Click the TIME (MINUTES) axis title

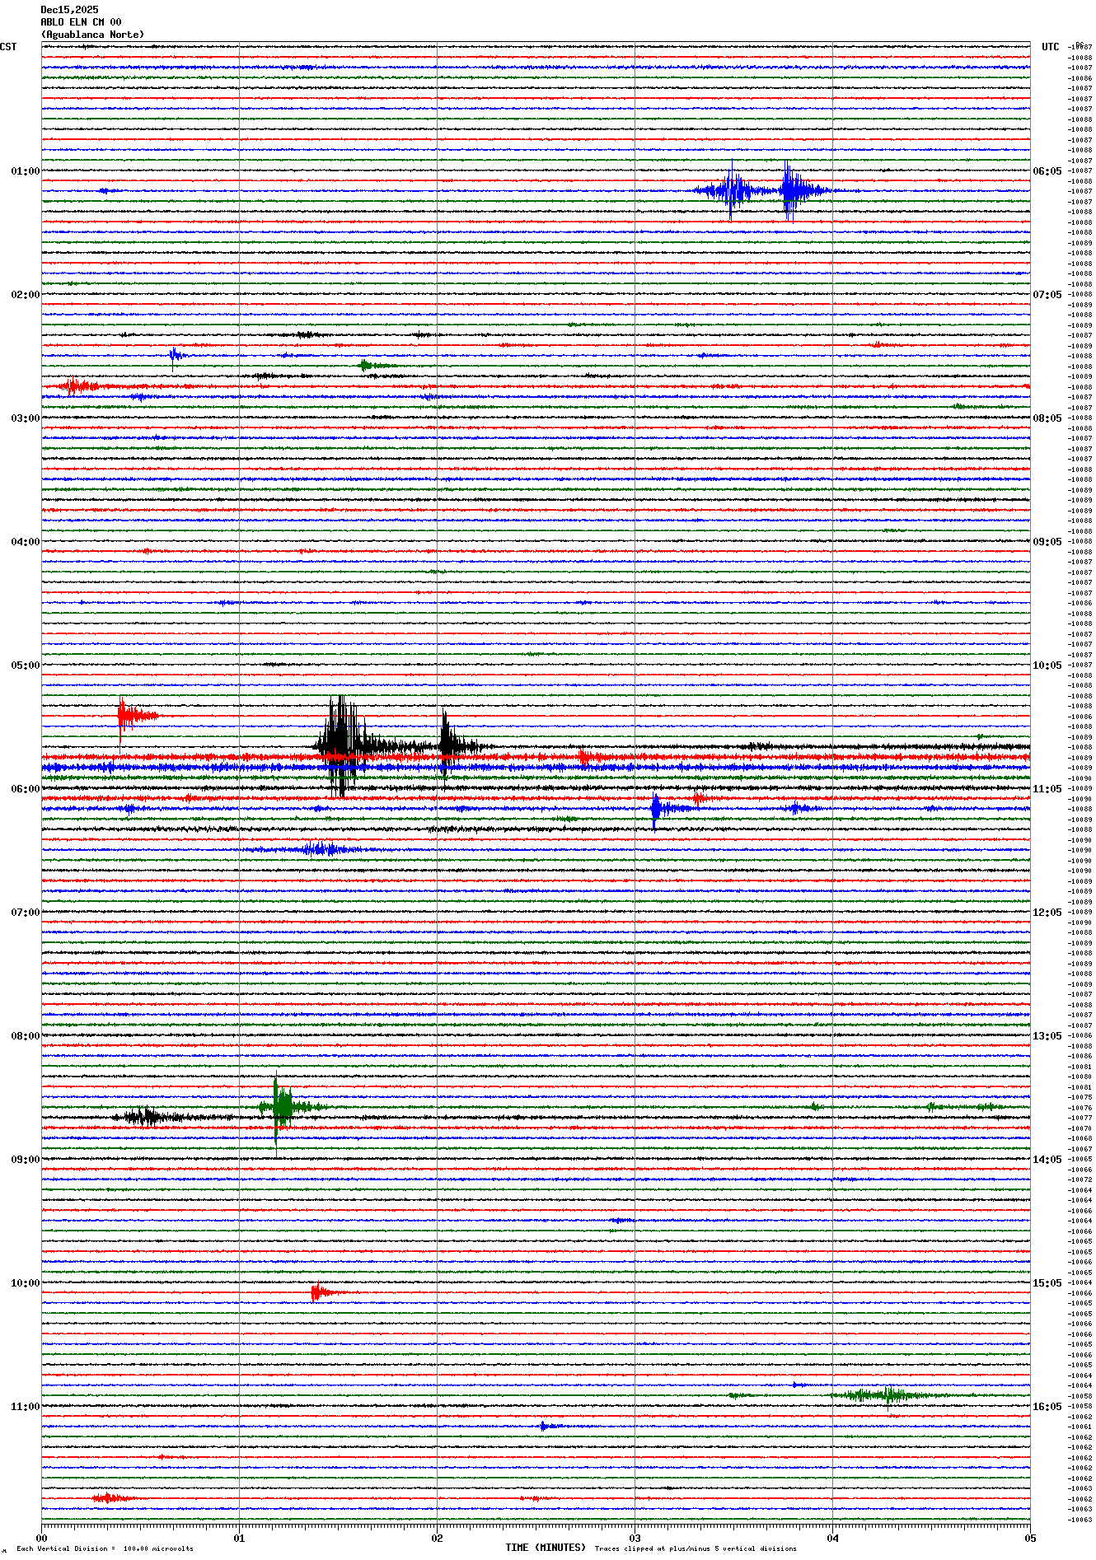coord(546,1548)
